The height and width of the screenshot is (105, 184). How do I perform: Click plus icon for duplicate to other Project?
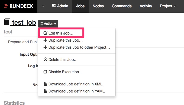click(x=45, y=47)
